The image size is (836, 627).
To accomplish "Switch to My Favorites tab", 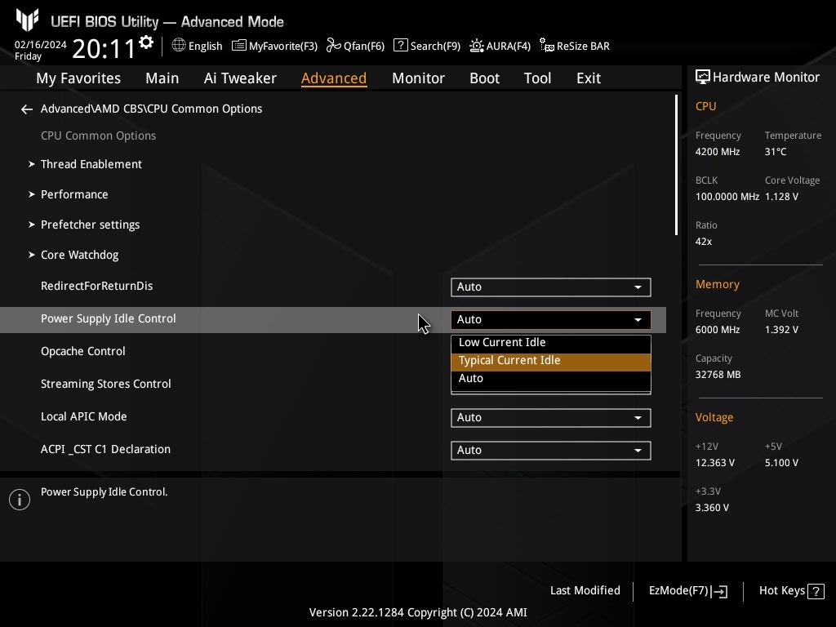I will tap(78, 78).
